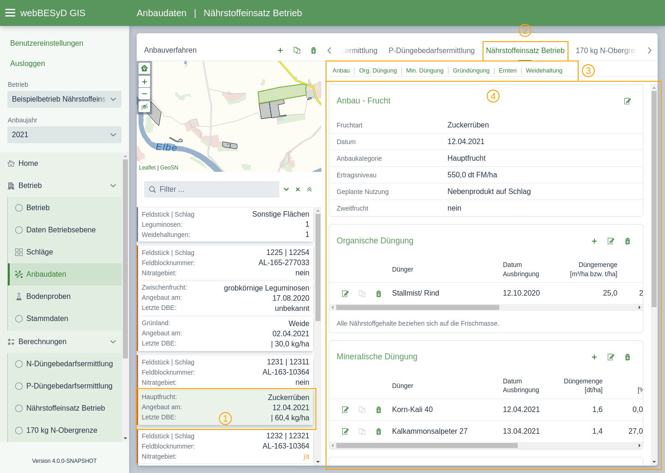This screenshot has height=473, width=665.
Task: Add an Organische Düngung entry
Action: (x=594, y=241)
